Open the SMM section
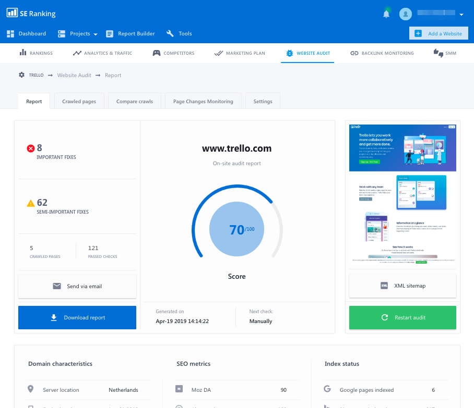This screenshot has width=474, height=408. pos(451,53)
